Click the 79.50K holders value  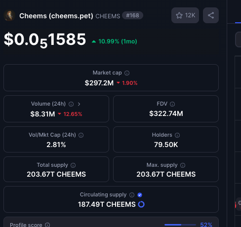click(166, 145)
